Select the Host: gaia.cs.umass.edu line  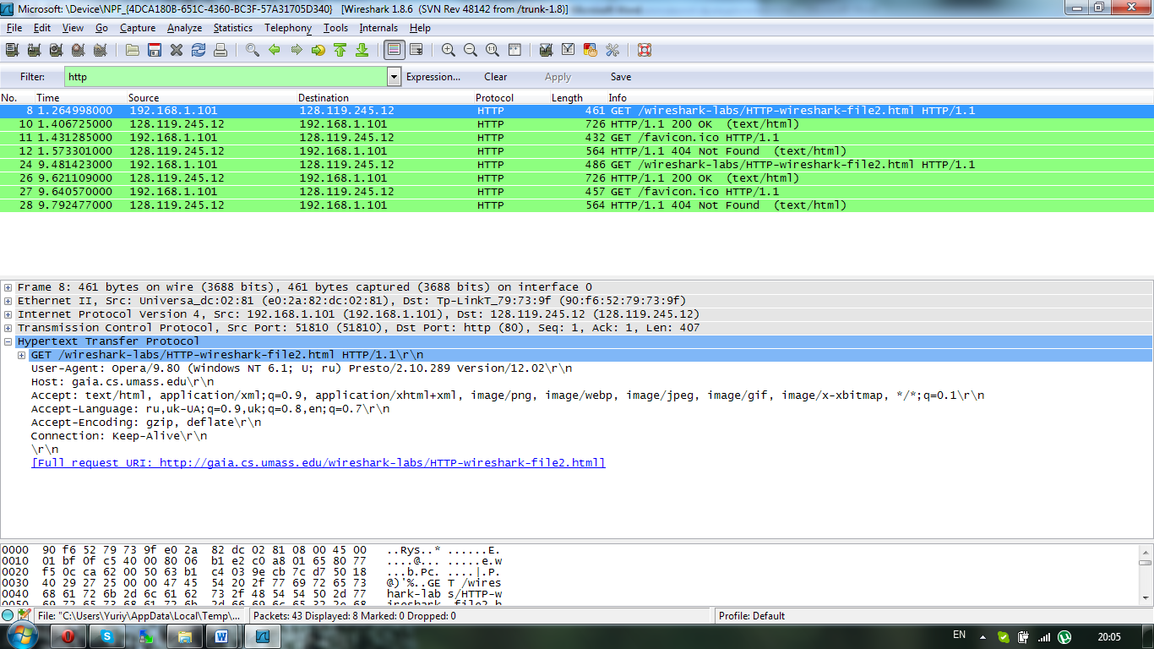pyautogui.click(x=122, y=382)
